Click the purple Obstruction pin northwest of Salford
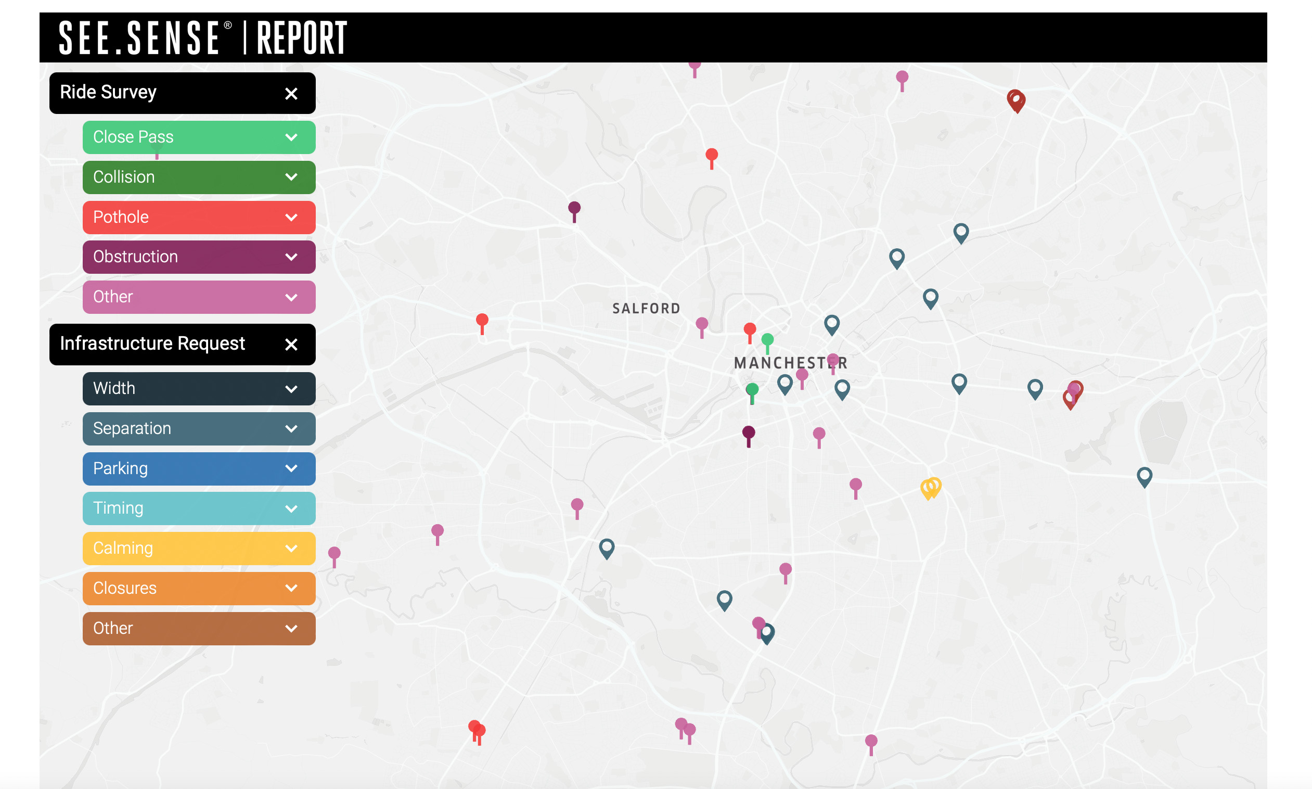Viewport: 1312px width, 789px height. click(574, 208)
